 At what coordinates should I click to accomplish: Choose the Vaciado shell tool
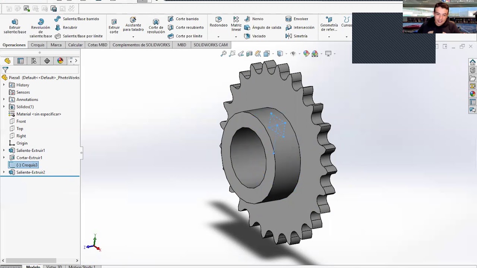pos(255,36)
